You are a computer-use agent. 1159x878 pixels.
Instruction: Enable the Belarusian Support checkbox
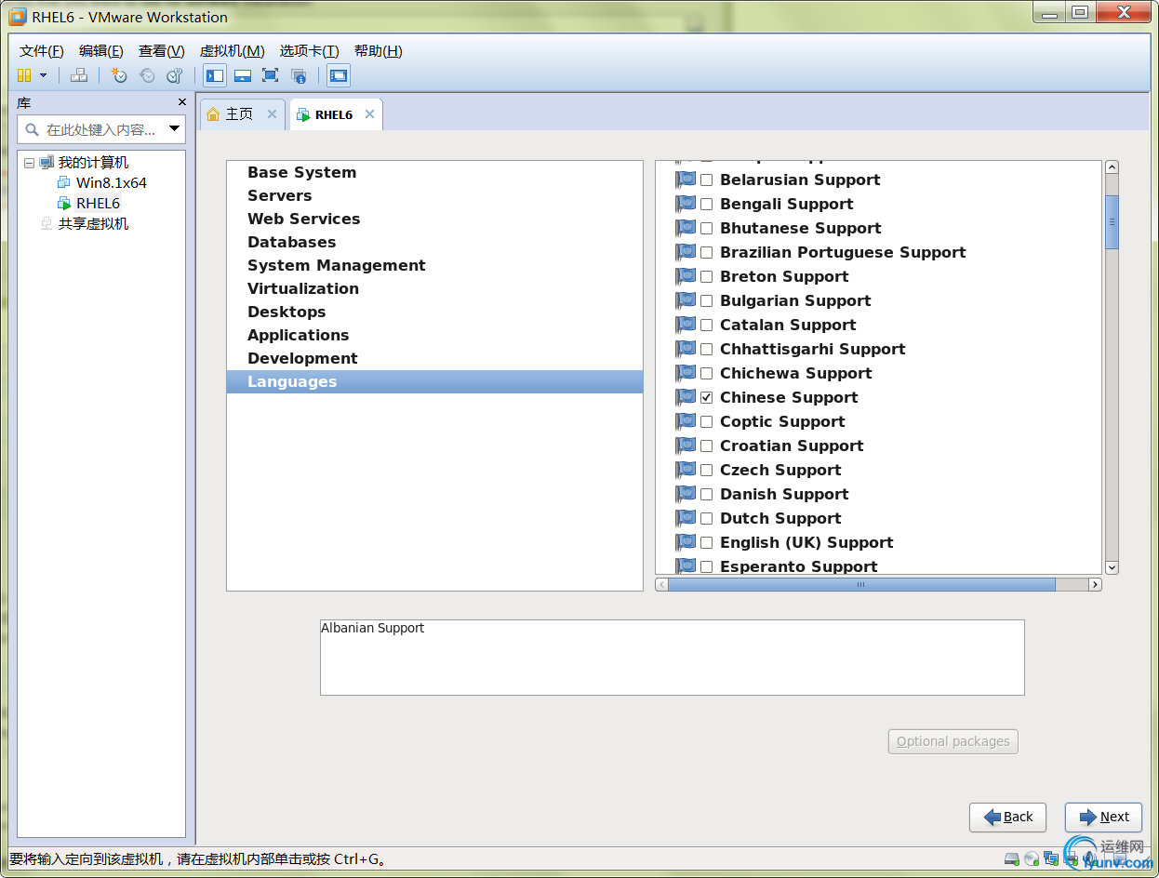point(707,180)
